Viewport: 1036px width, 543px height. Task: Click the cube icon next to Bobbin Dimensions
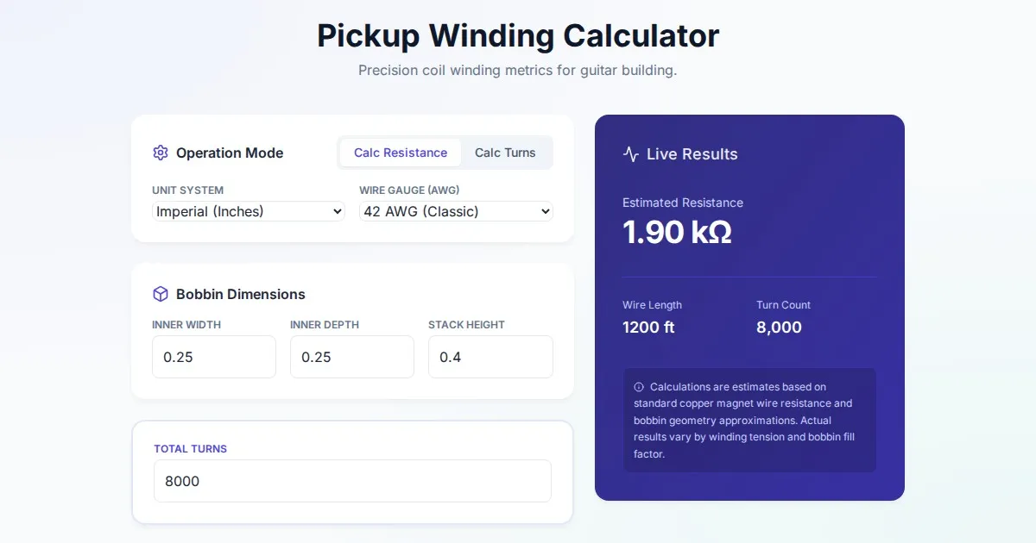tap(160, 294)
